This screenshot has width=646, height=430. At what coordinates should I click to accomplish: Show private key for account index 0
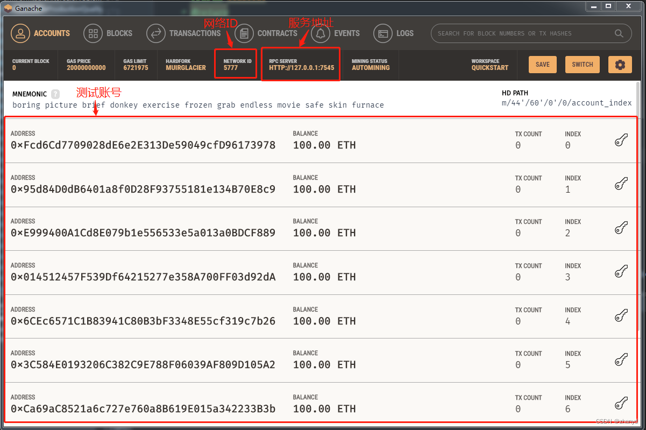[x=621, y=140]
